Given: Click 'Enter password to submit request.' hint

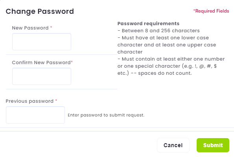Looking at the screenshot, I should coord(106,115).
